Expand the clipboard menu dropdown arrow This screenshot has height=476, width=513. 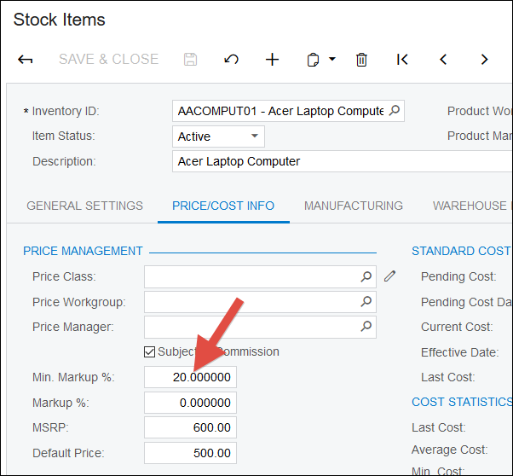click(332, 60)
